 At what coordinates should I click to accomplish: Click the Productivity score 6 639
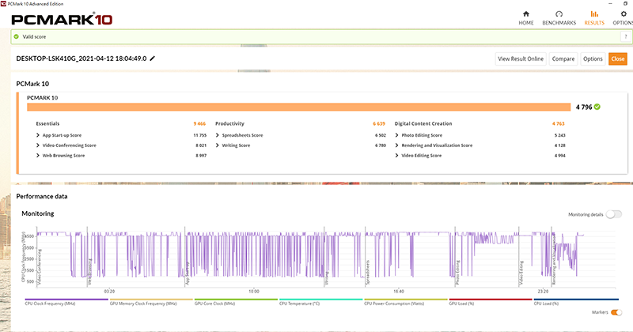tap(379, 123)
